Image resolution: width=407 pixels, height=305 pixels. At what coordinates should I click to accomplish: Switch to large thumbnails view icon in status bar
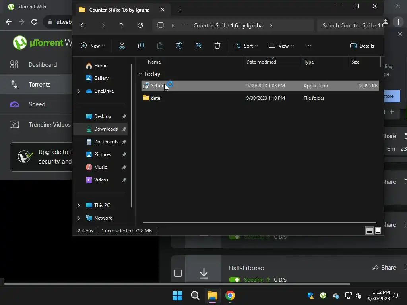pyautogui.click(x=378, y=230)
